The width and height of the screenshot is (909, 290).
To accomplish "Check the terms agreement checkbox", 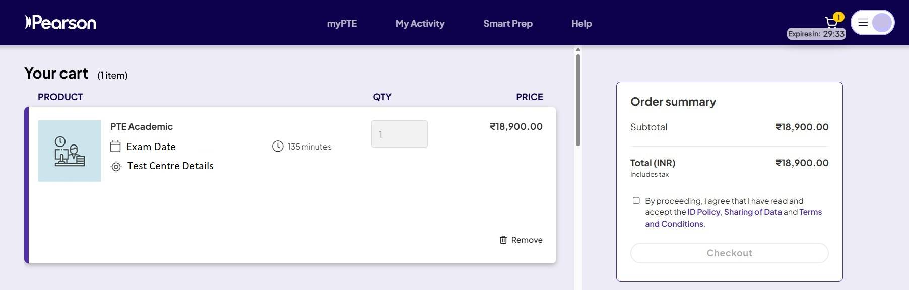I will click(x=636, y=200).
